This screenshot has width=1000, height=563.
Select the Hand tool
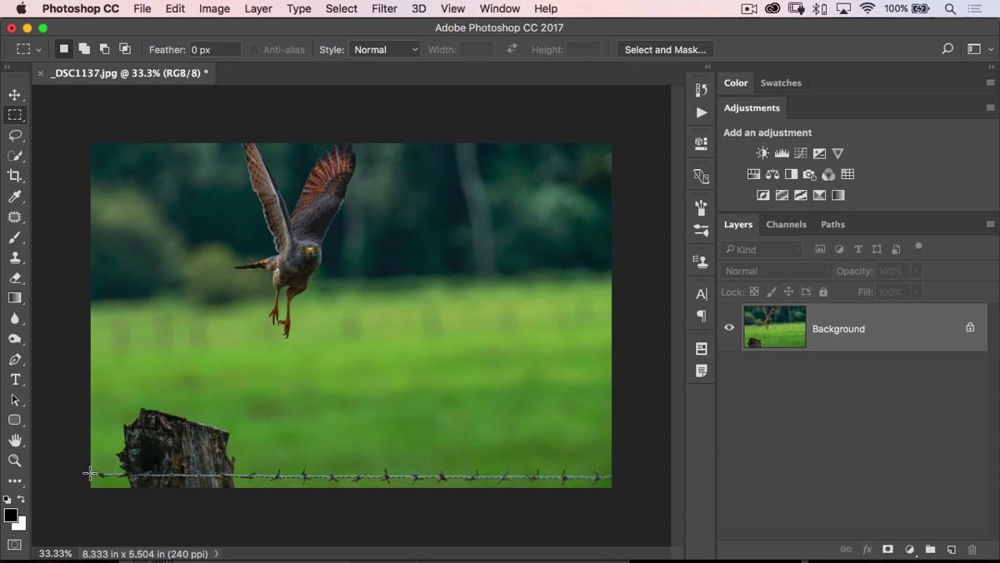click(x=15, y=441)
